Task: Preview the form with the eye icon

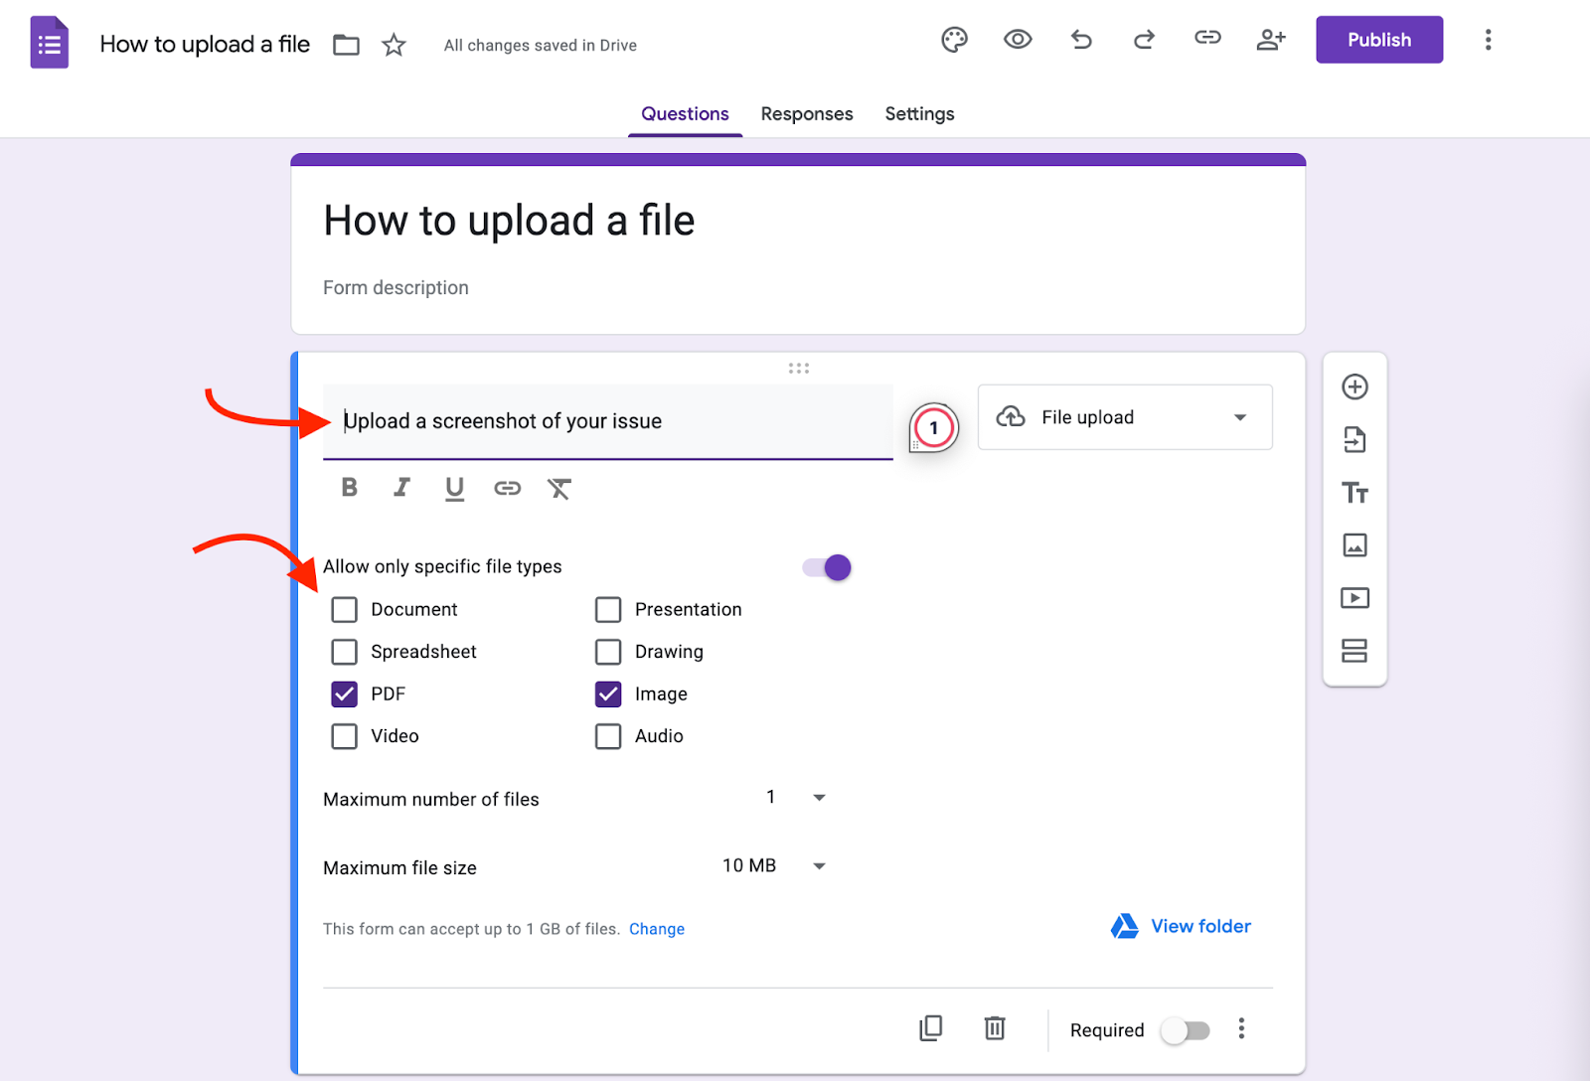Action: (1018, 40)
